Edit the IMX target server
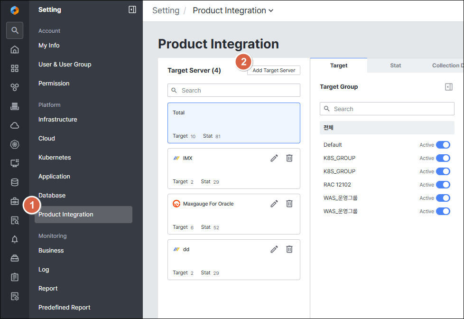This screenshot has height=319, width=464. pyautogui.click(x=274, y=158)
